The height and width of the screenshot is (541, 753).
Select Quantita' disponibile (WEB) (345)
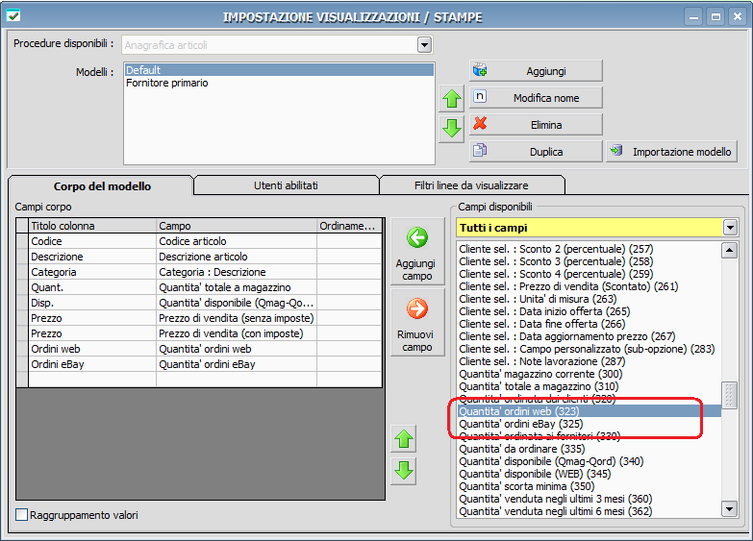coord(590,474)
